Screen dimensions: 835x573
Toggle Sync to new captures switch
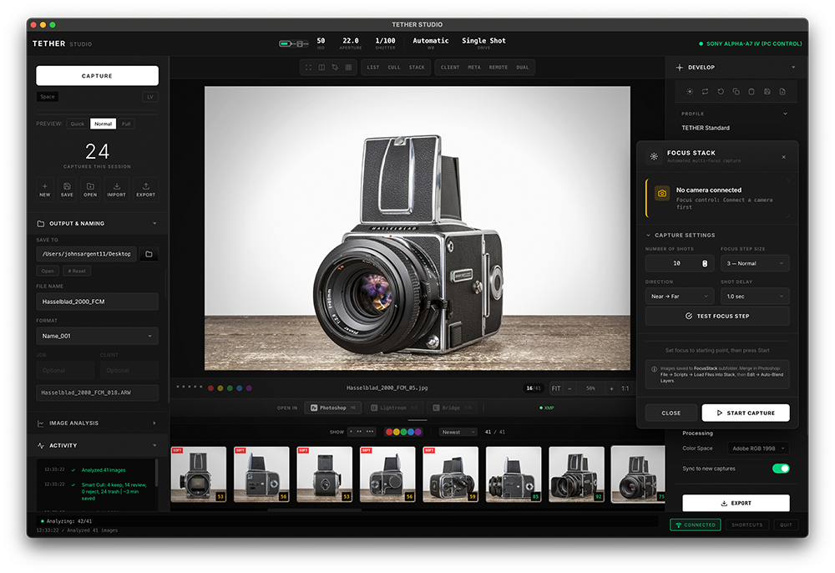point(781,469)
